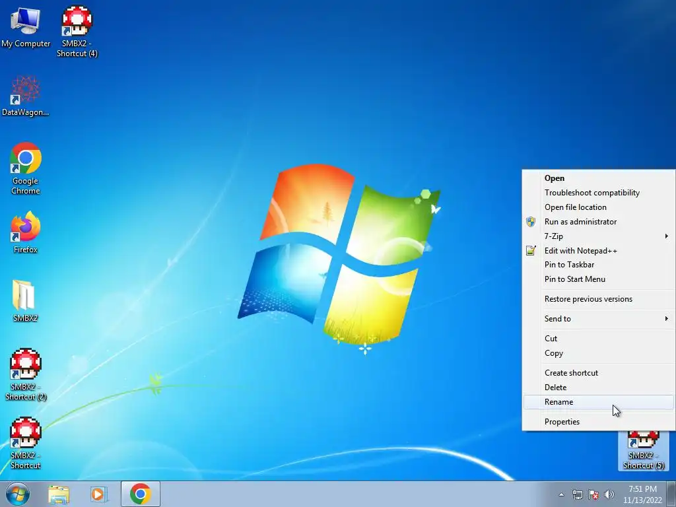
Task: Select the My Computer desktop icon
Action: (x=26, y=26)
